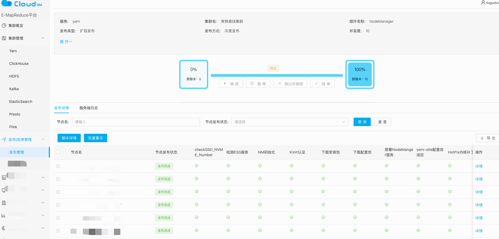Screen dimensions: 499x239
Task: Click the checkmark icon in the 结单 button
Action: (x=316, y=84)
